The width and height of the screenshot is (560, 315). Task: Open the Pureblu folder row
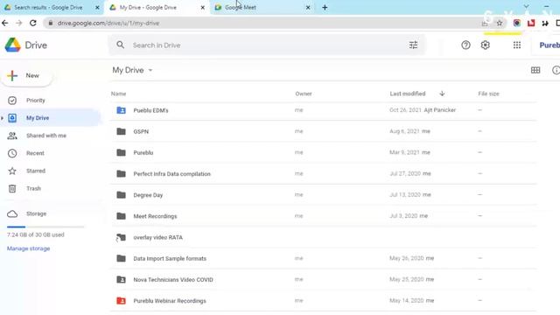click(x=323, y=152)
